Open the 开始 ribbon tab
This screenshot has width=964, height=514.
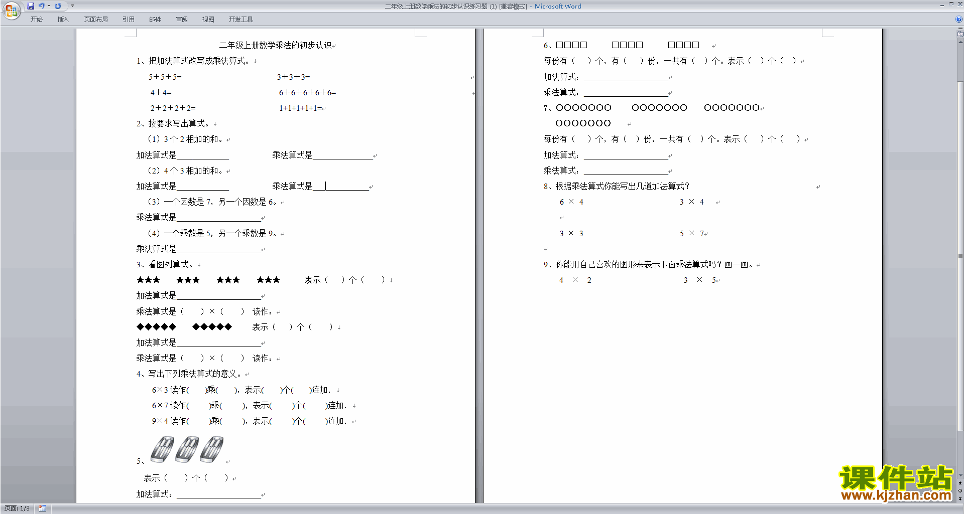point(36,20)
